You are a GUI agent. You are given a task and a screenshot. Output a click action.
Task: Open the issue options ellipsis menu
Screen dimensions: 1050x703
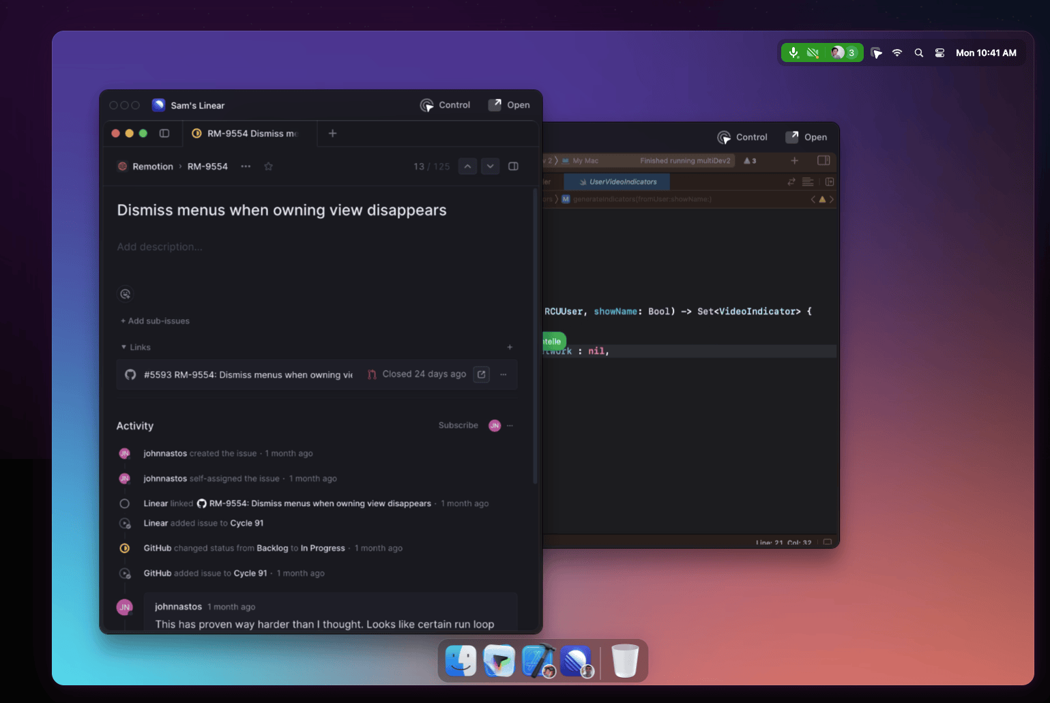(246, 166)
